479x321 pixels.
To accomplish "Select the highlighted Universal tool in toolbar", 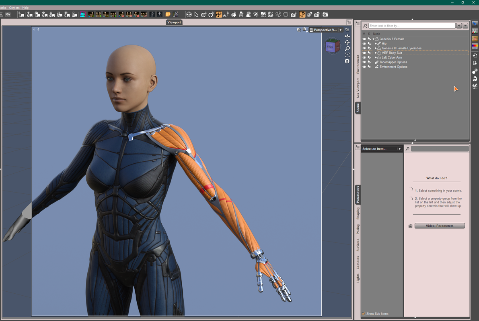I will coord(219,14).
